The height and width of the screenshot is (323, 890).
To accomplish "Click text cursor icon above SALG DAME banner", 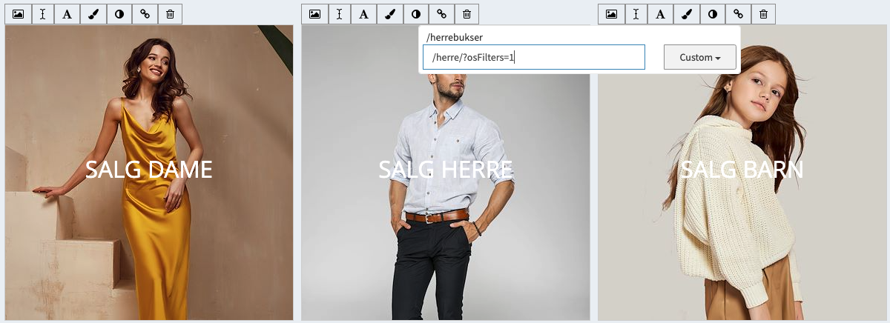I will (x=43, y=14).
